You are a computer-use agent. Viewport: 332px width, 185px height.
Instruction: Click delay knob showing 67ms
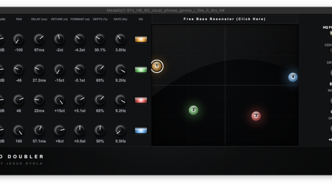pyautogui.click(x=39, y=39)
